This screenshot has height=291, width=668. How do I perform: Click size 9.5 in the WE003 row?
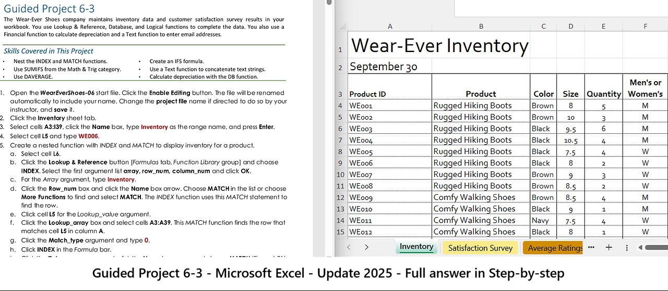[x=571, y=129]
